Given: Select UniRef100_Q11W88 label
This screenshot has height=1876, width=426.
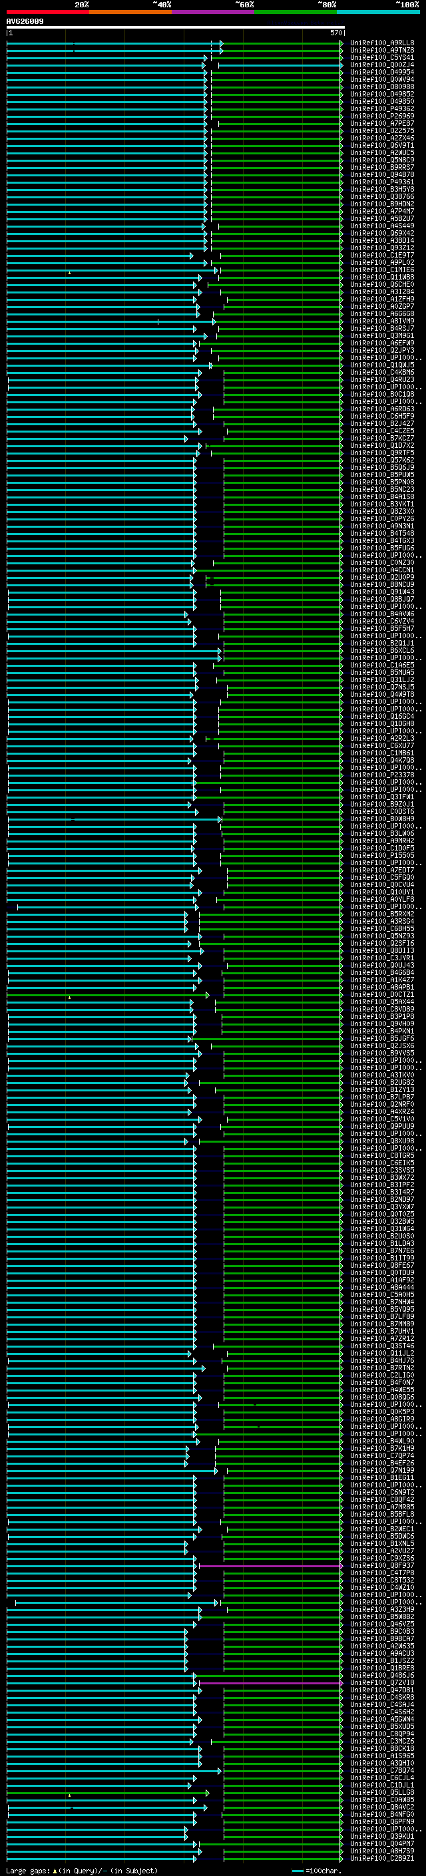Looking at the screenshot, I should coord(382,278).
